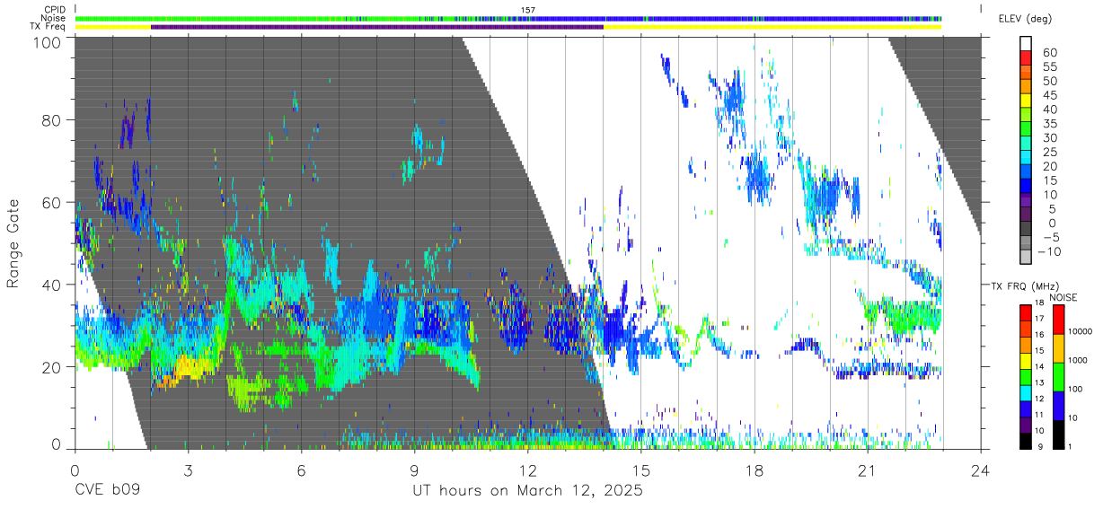This screenshot has width=1103, height=509.
Task: Select the green segment of the NOISE color bar
Action: [1058, 377]
